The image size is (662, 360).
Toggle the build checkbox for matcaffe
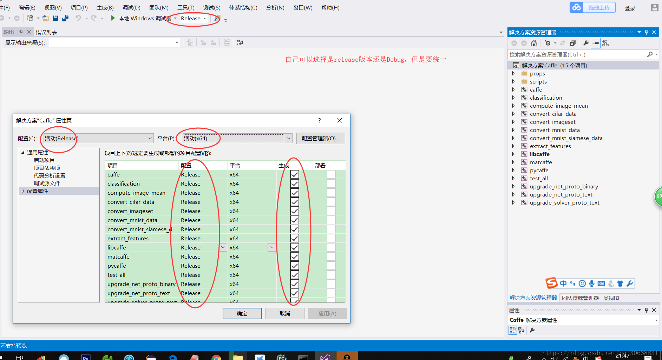295,256
